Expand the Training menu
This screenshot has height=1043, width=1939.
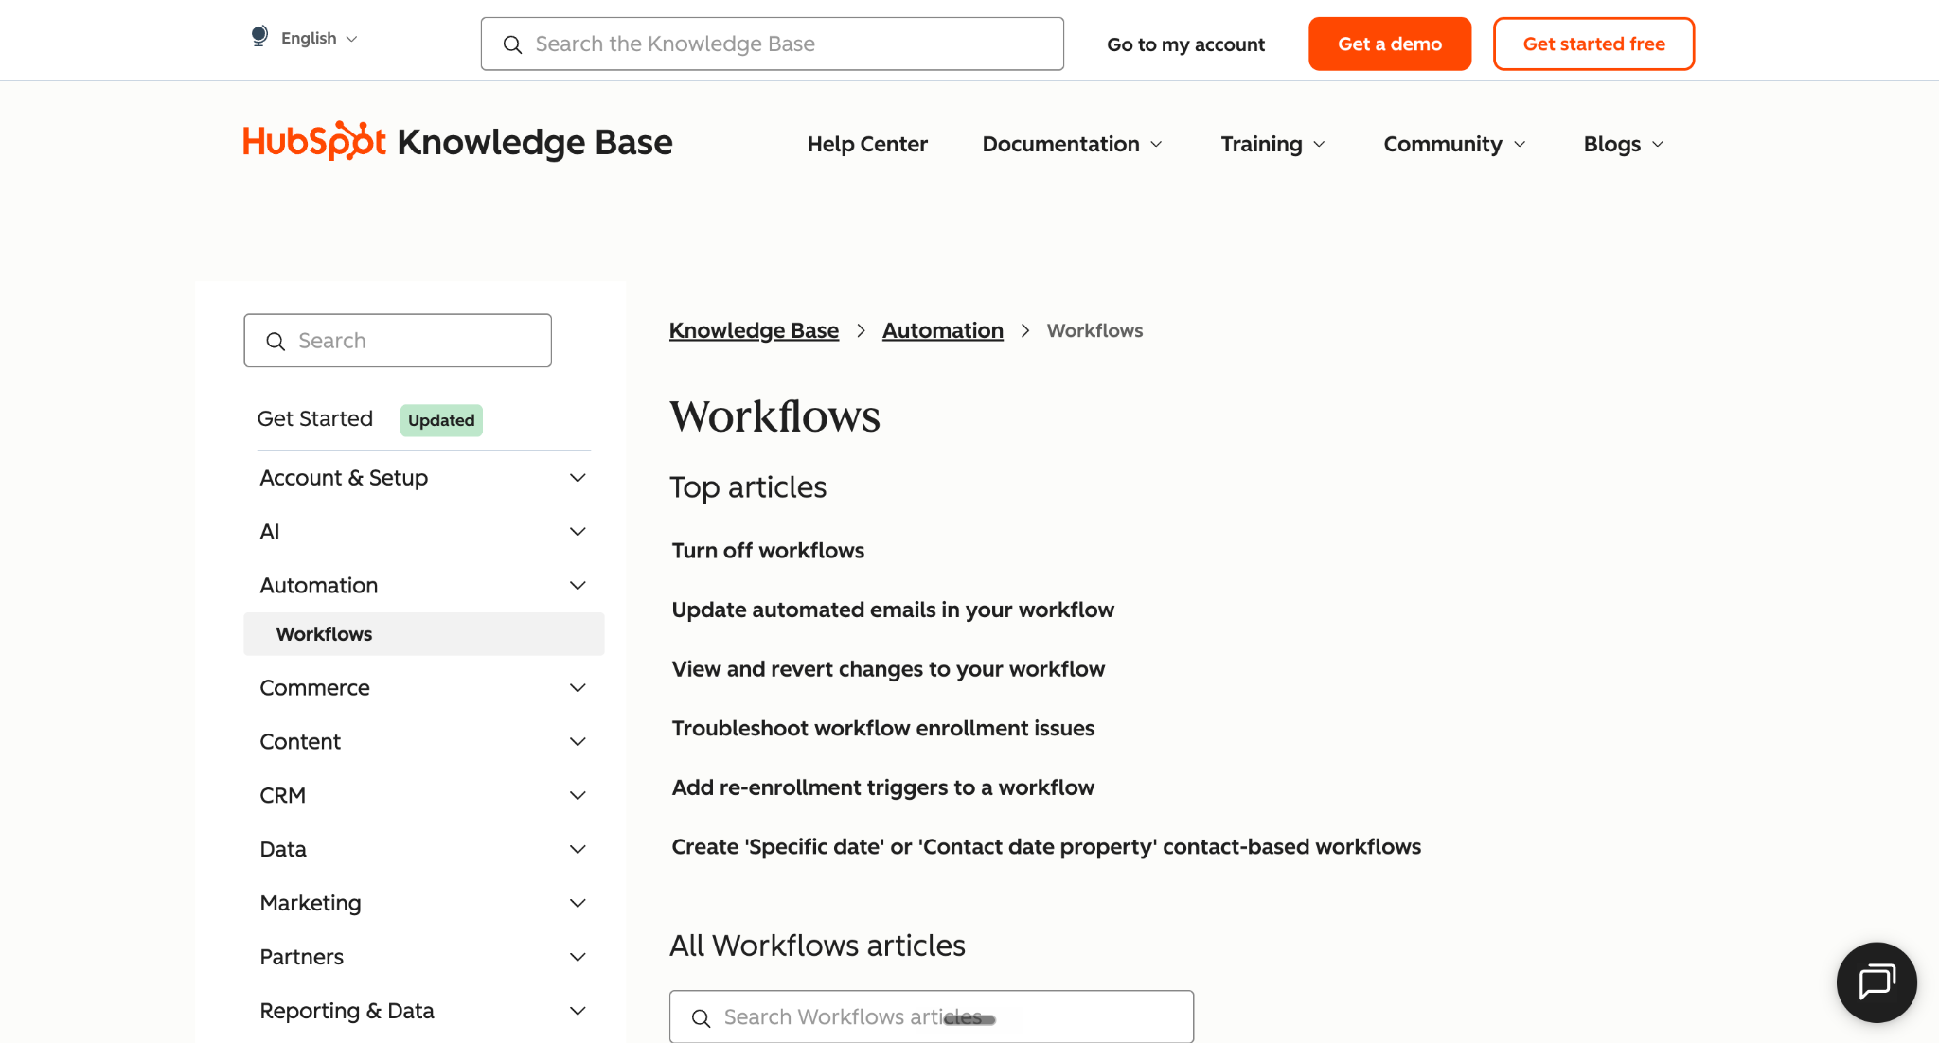pyautogui.click(x=1272, y=144)
